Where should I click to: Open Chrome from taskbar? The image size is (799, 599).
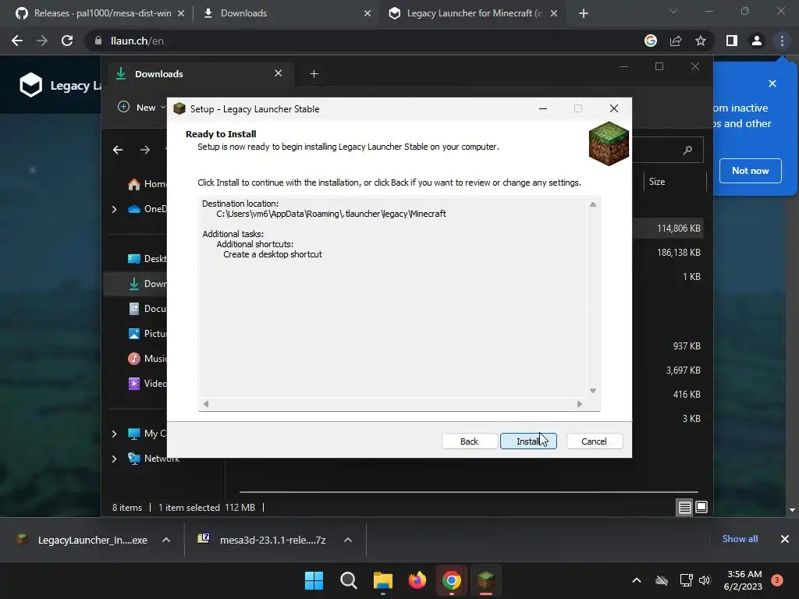(452, 580)
